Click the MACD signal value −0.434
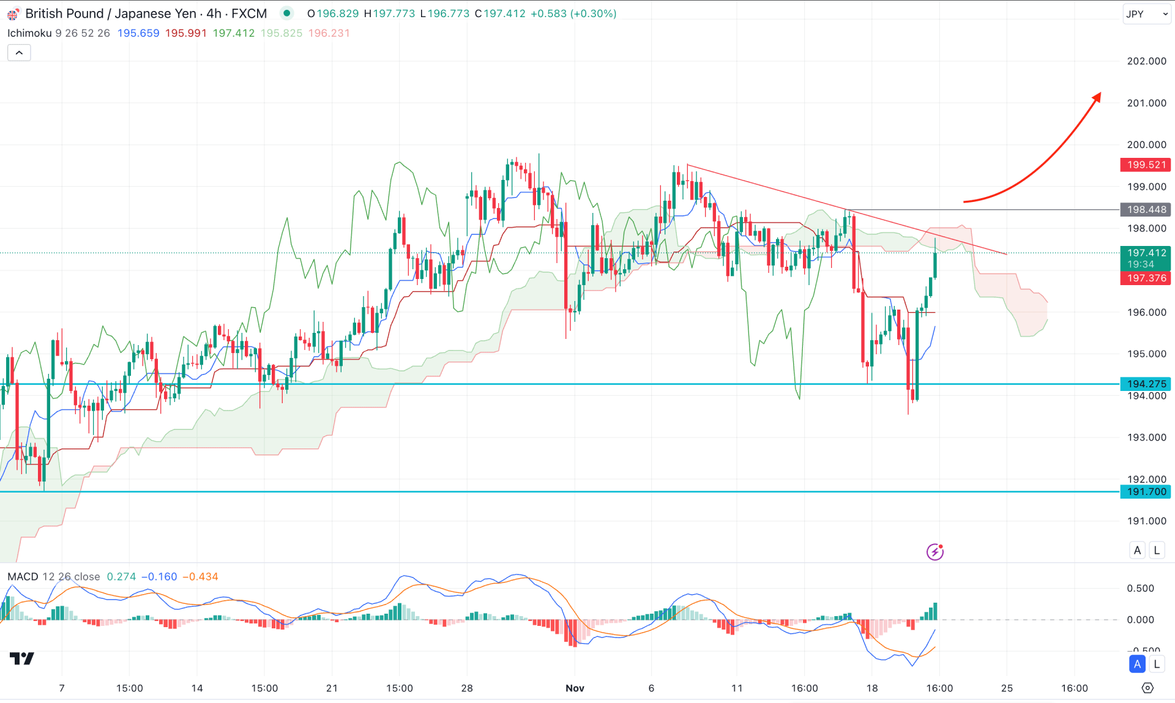 [200, 576]
